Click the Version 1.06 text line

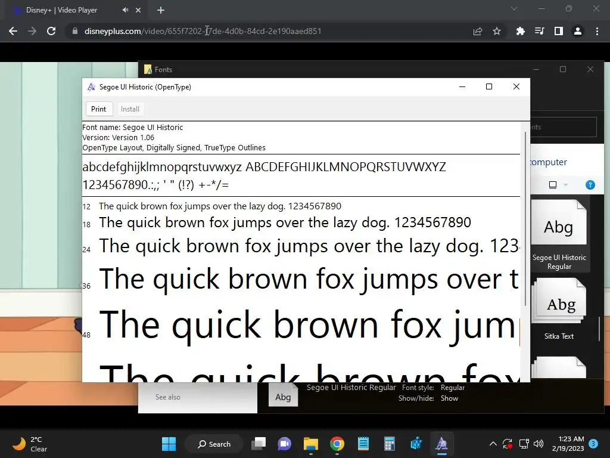[x=119, y=138]
